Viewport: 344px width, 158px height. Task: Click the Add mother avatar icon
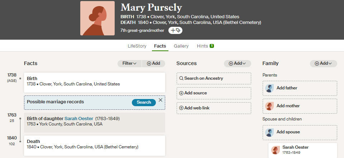tap(269, 106)
